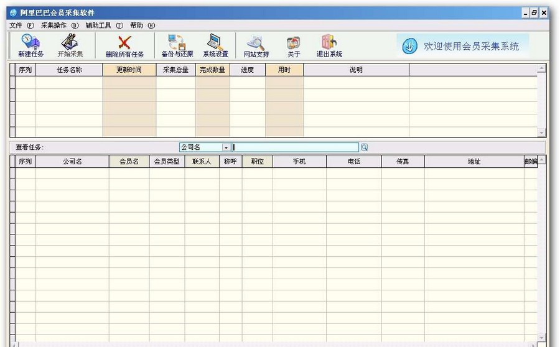Screen dimensions: 560x347
Task: Click the application icon in the title bar
Action: coord(13,13)
